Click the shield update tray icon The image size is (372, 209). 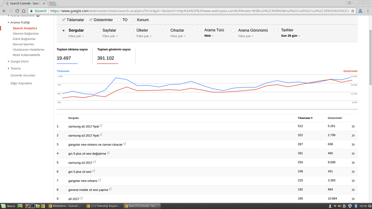coord(350,206)
